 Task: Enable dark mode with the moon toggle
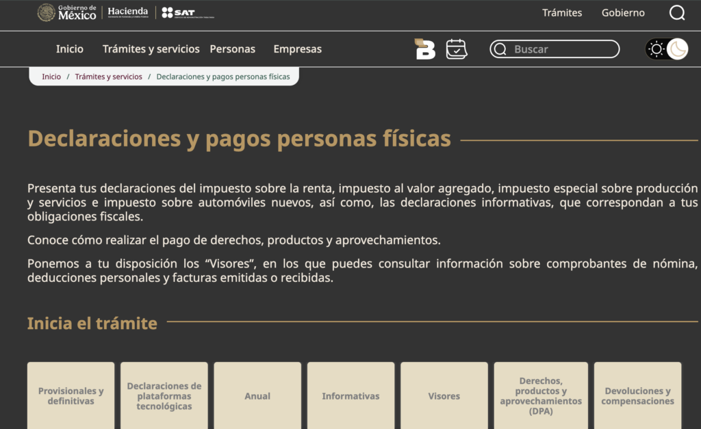click(677, 49)
